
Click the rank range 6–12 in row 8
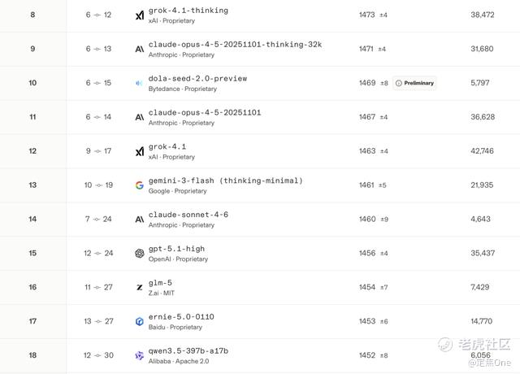tap(98, 15)
